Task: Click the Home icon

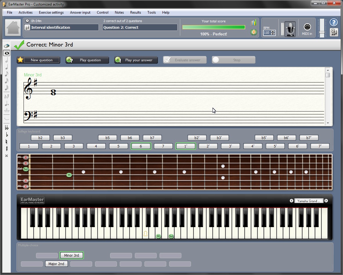Action: [x=13, y=28]
